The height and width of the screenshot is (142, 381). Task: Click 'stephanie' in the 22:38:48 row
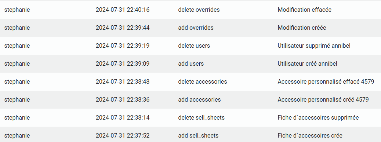click(17, 82)
